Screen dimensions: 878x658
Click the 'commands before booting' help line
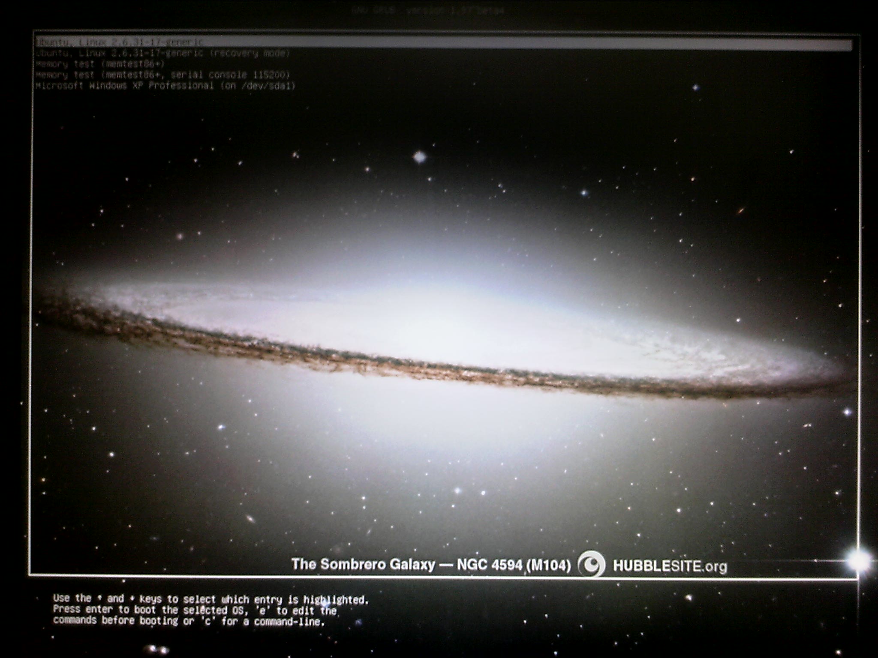189,621
